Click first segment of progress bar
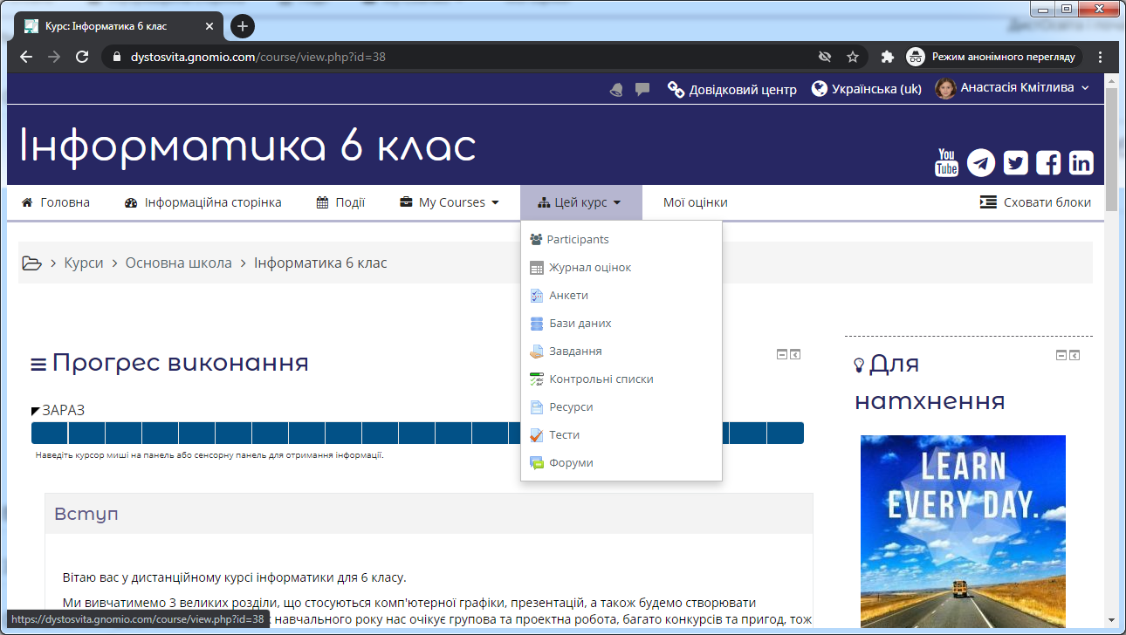Screen dimensions: 1126x635 50,434
